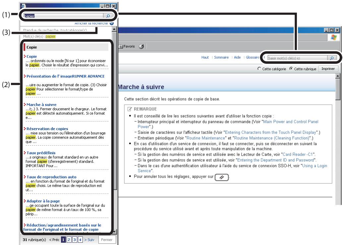Select current results page 1
343x245 pixels.
63,240
